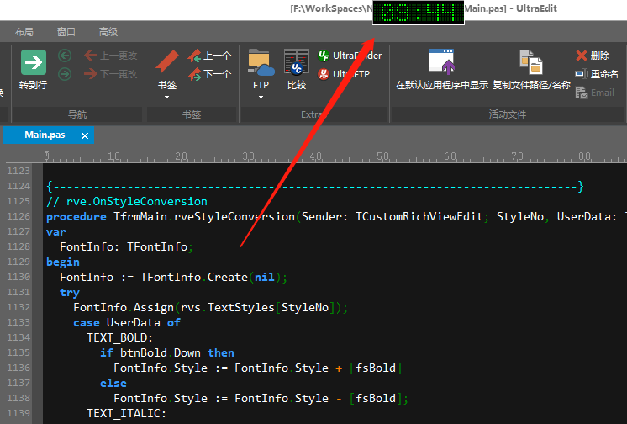Click line number 1126 in gutter
The image size is (627, 424).
click(x=18, y=216)
